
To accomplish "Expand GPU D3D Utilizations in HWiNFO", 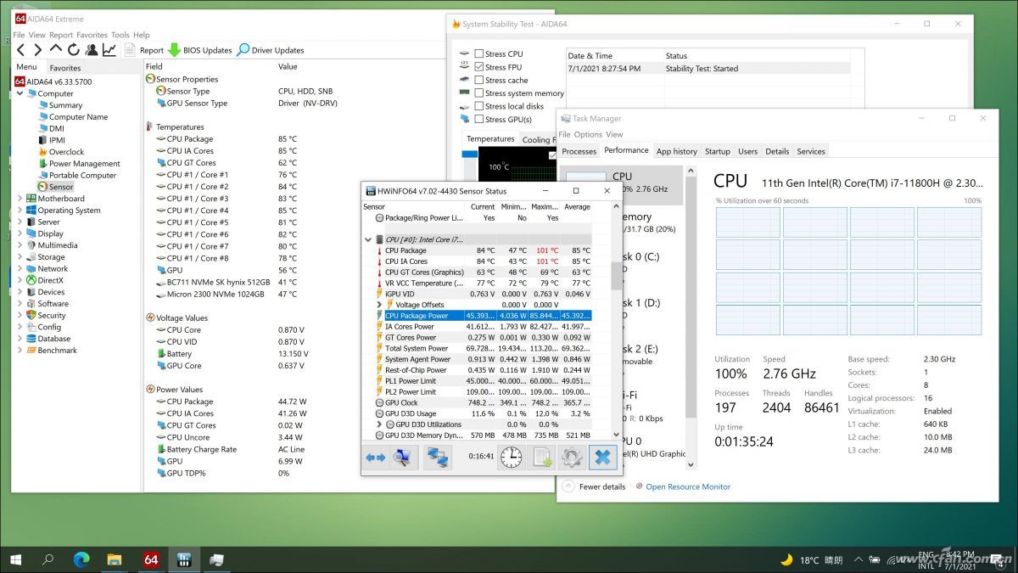I will tap(379, 424).
